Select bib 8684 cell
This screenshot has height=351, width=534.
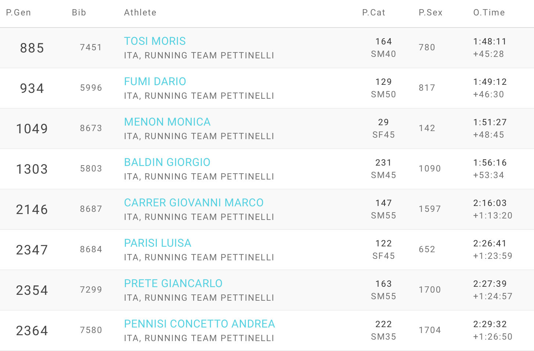[x=91, y=249]
